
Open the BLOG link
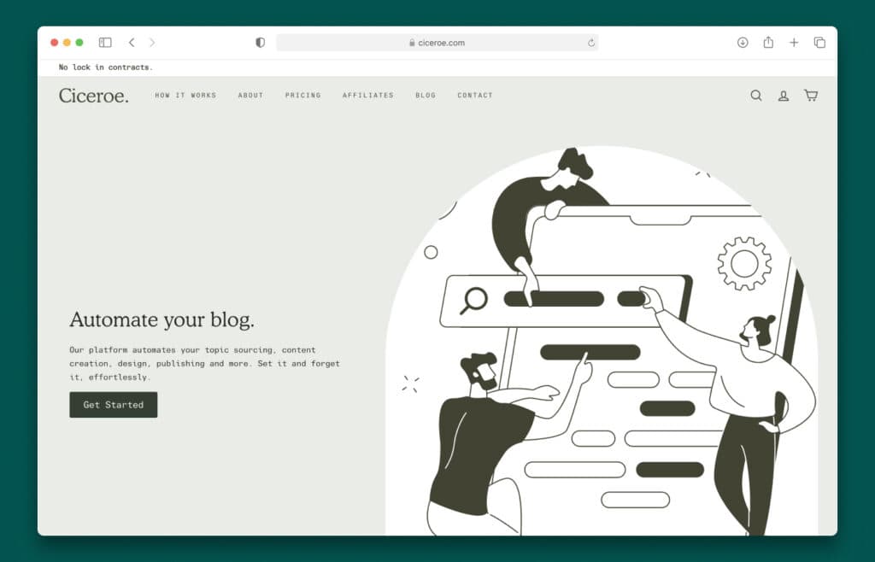[x=425, y=96]
